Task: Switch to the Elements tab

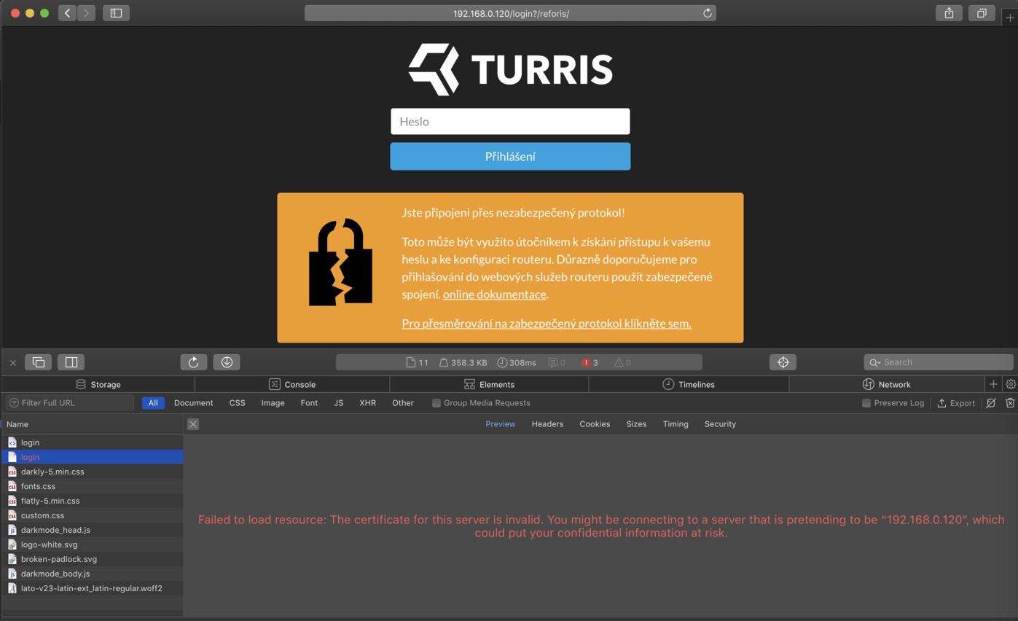Action: (x=489, y=384)
